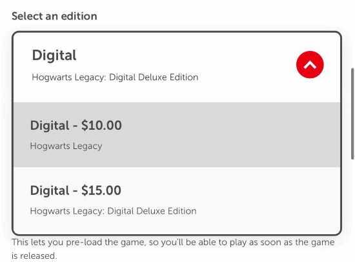This screenshot has width=355, height=262.
Task: Choose the Digital - $15.00 edition
Action: click(177, 200)
